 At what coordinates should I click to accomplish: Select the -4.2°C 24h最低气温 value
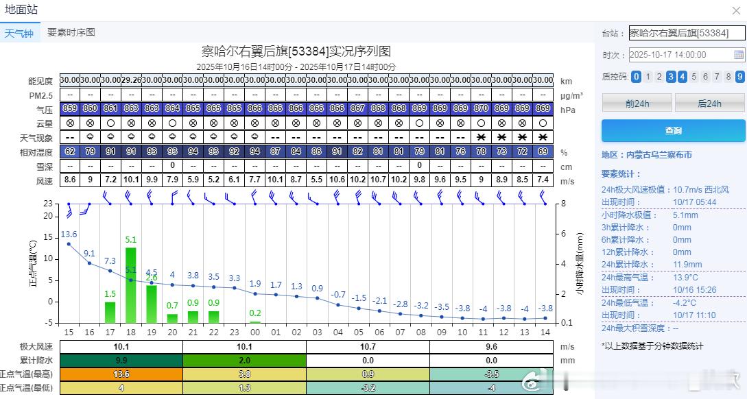coord(685,303)
